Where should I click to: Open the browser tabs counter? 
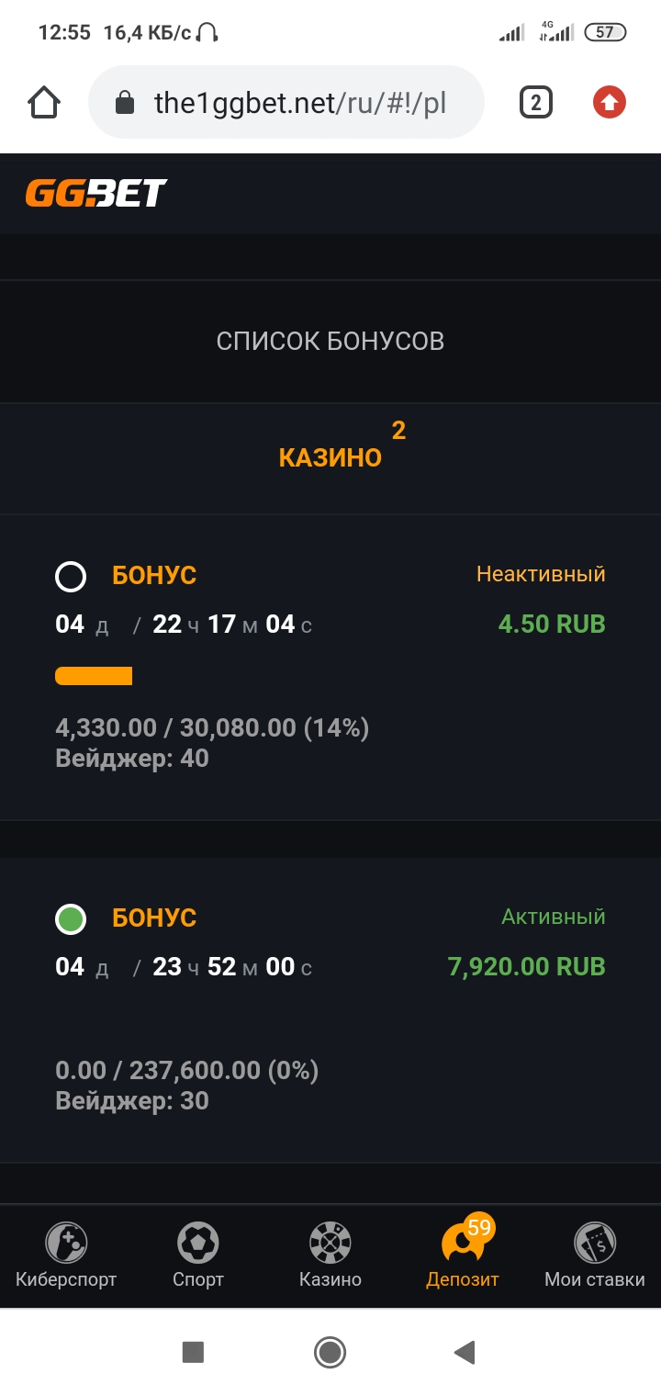click(x=536, y=102)
